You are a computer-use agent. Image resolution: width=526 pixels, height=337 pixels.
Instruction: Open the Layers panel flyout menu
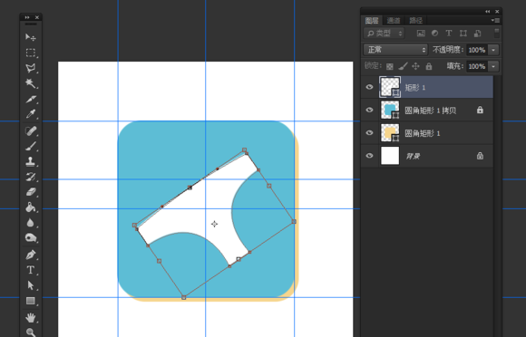[495, 21]
